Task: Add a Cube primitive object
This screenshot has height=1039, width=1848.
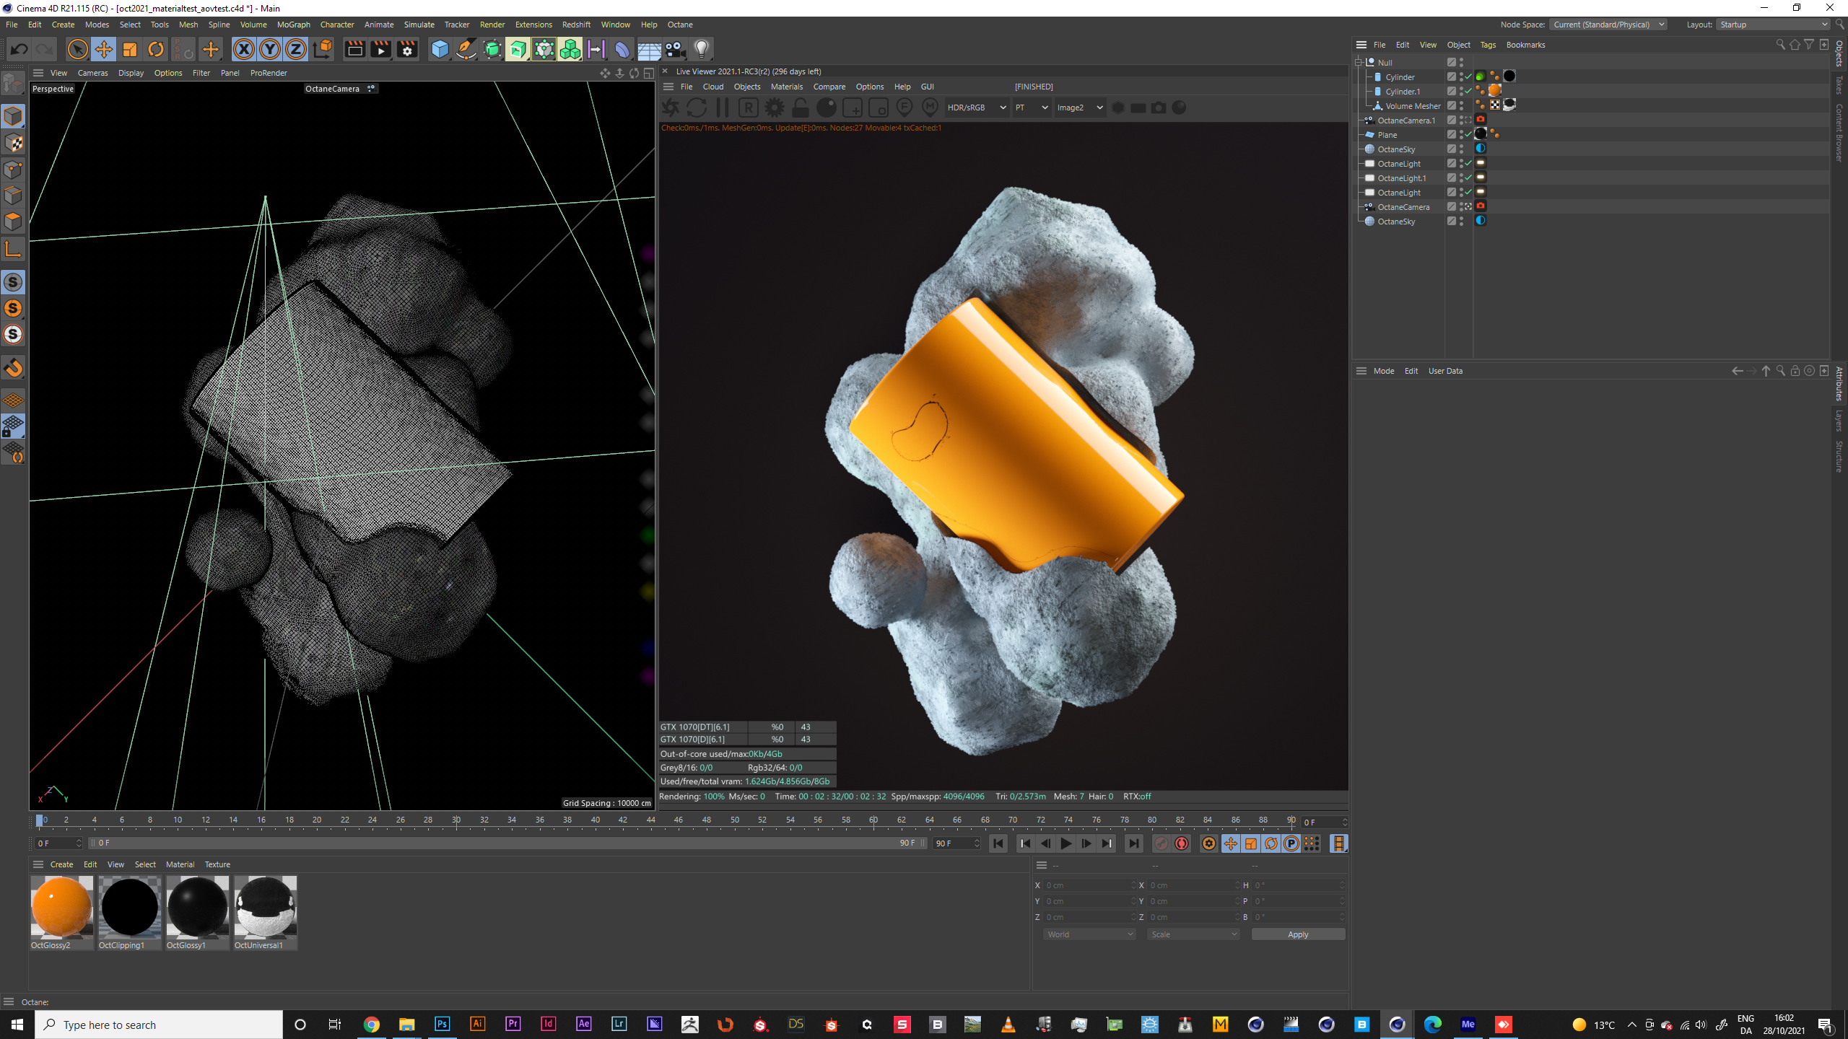Action: pyautogui.click(x=440, y=49)
